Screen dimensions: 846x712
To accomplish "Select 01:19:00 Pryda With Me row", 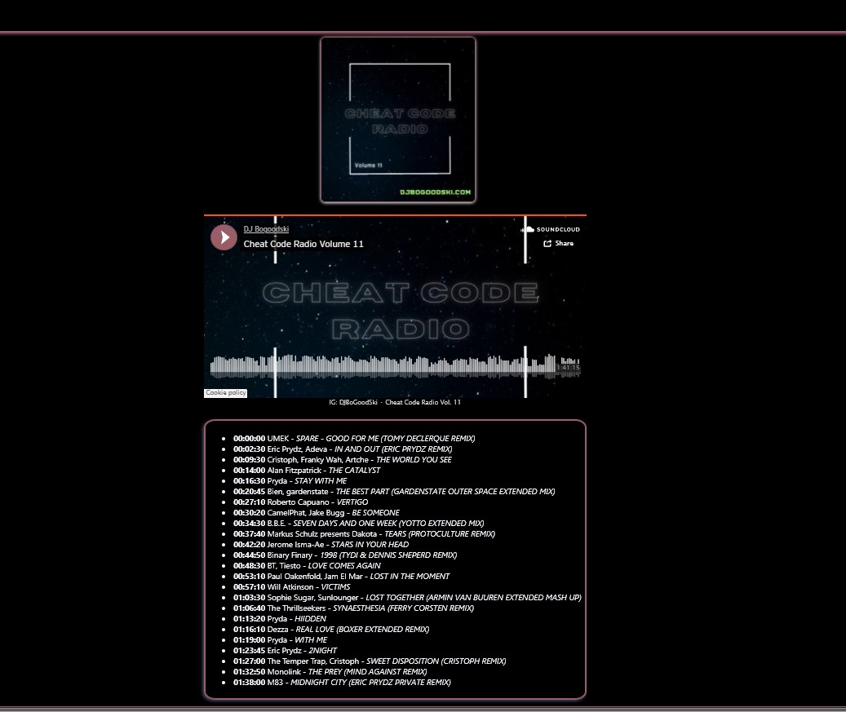I will coord(281,640).
